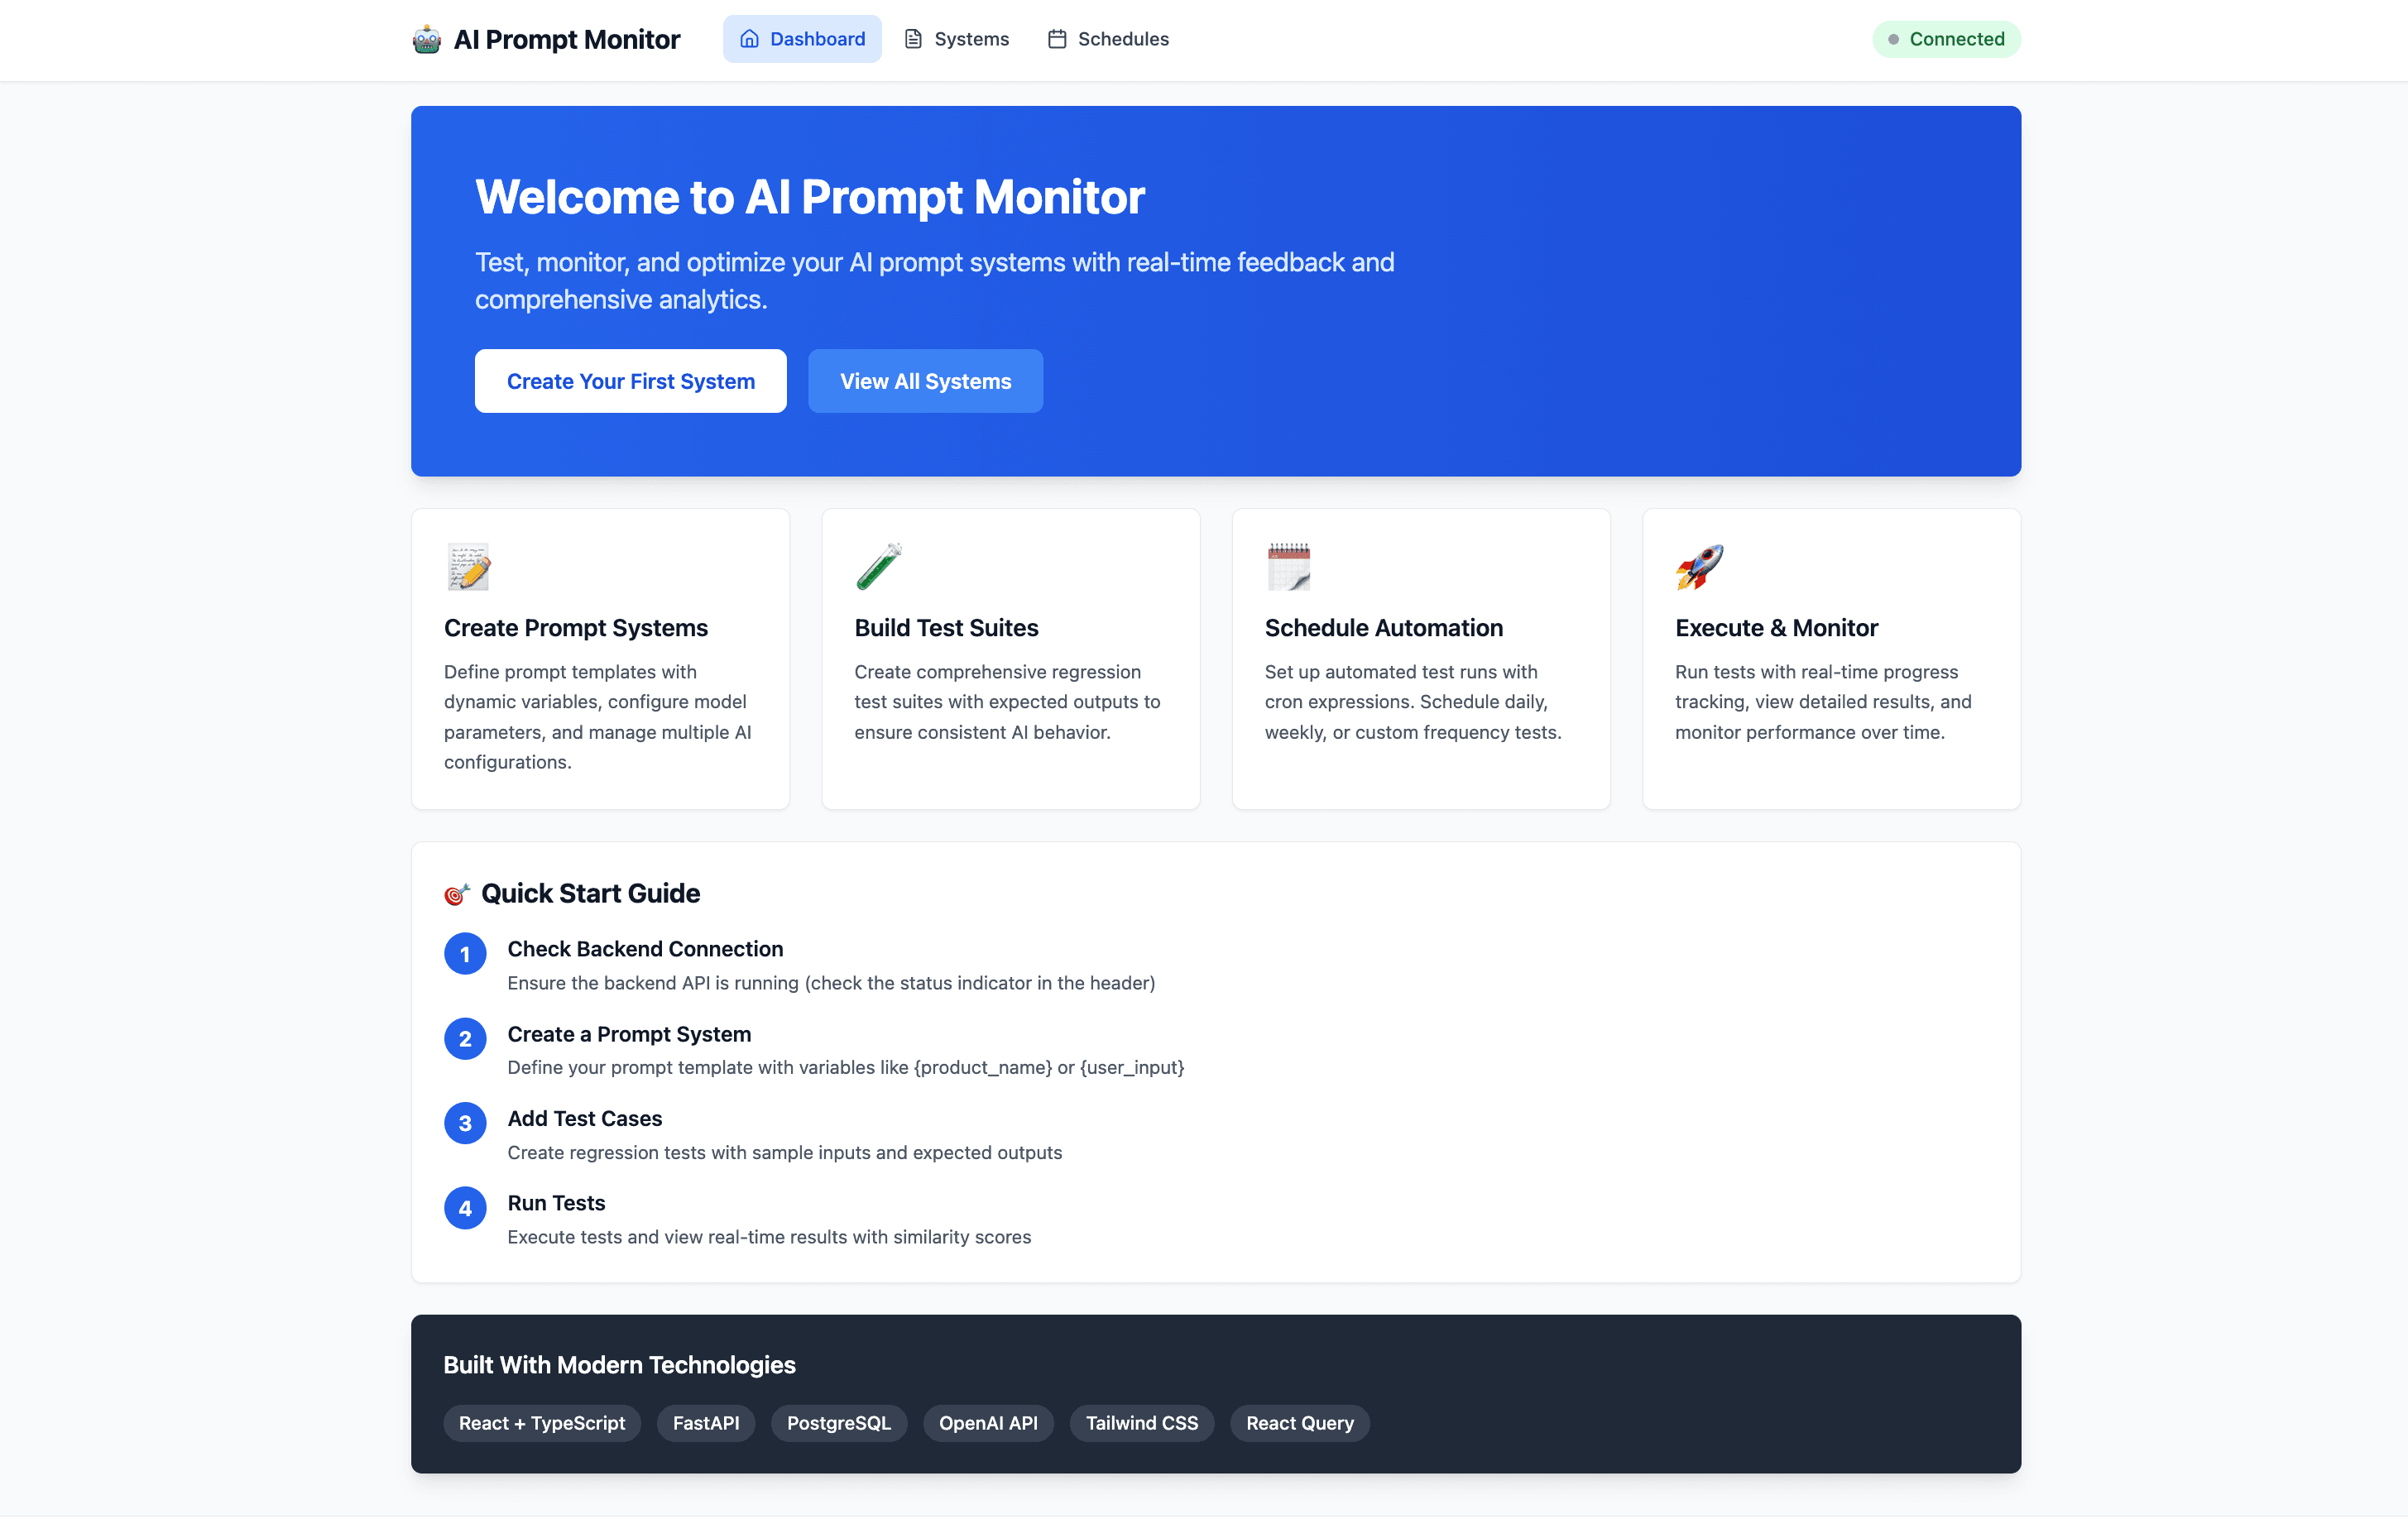The image size is (2408, 1519).
Task: Click the View All Systems button
Action: [925, 381]
